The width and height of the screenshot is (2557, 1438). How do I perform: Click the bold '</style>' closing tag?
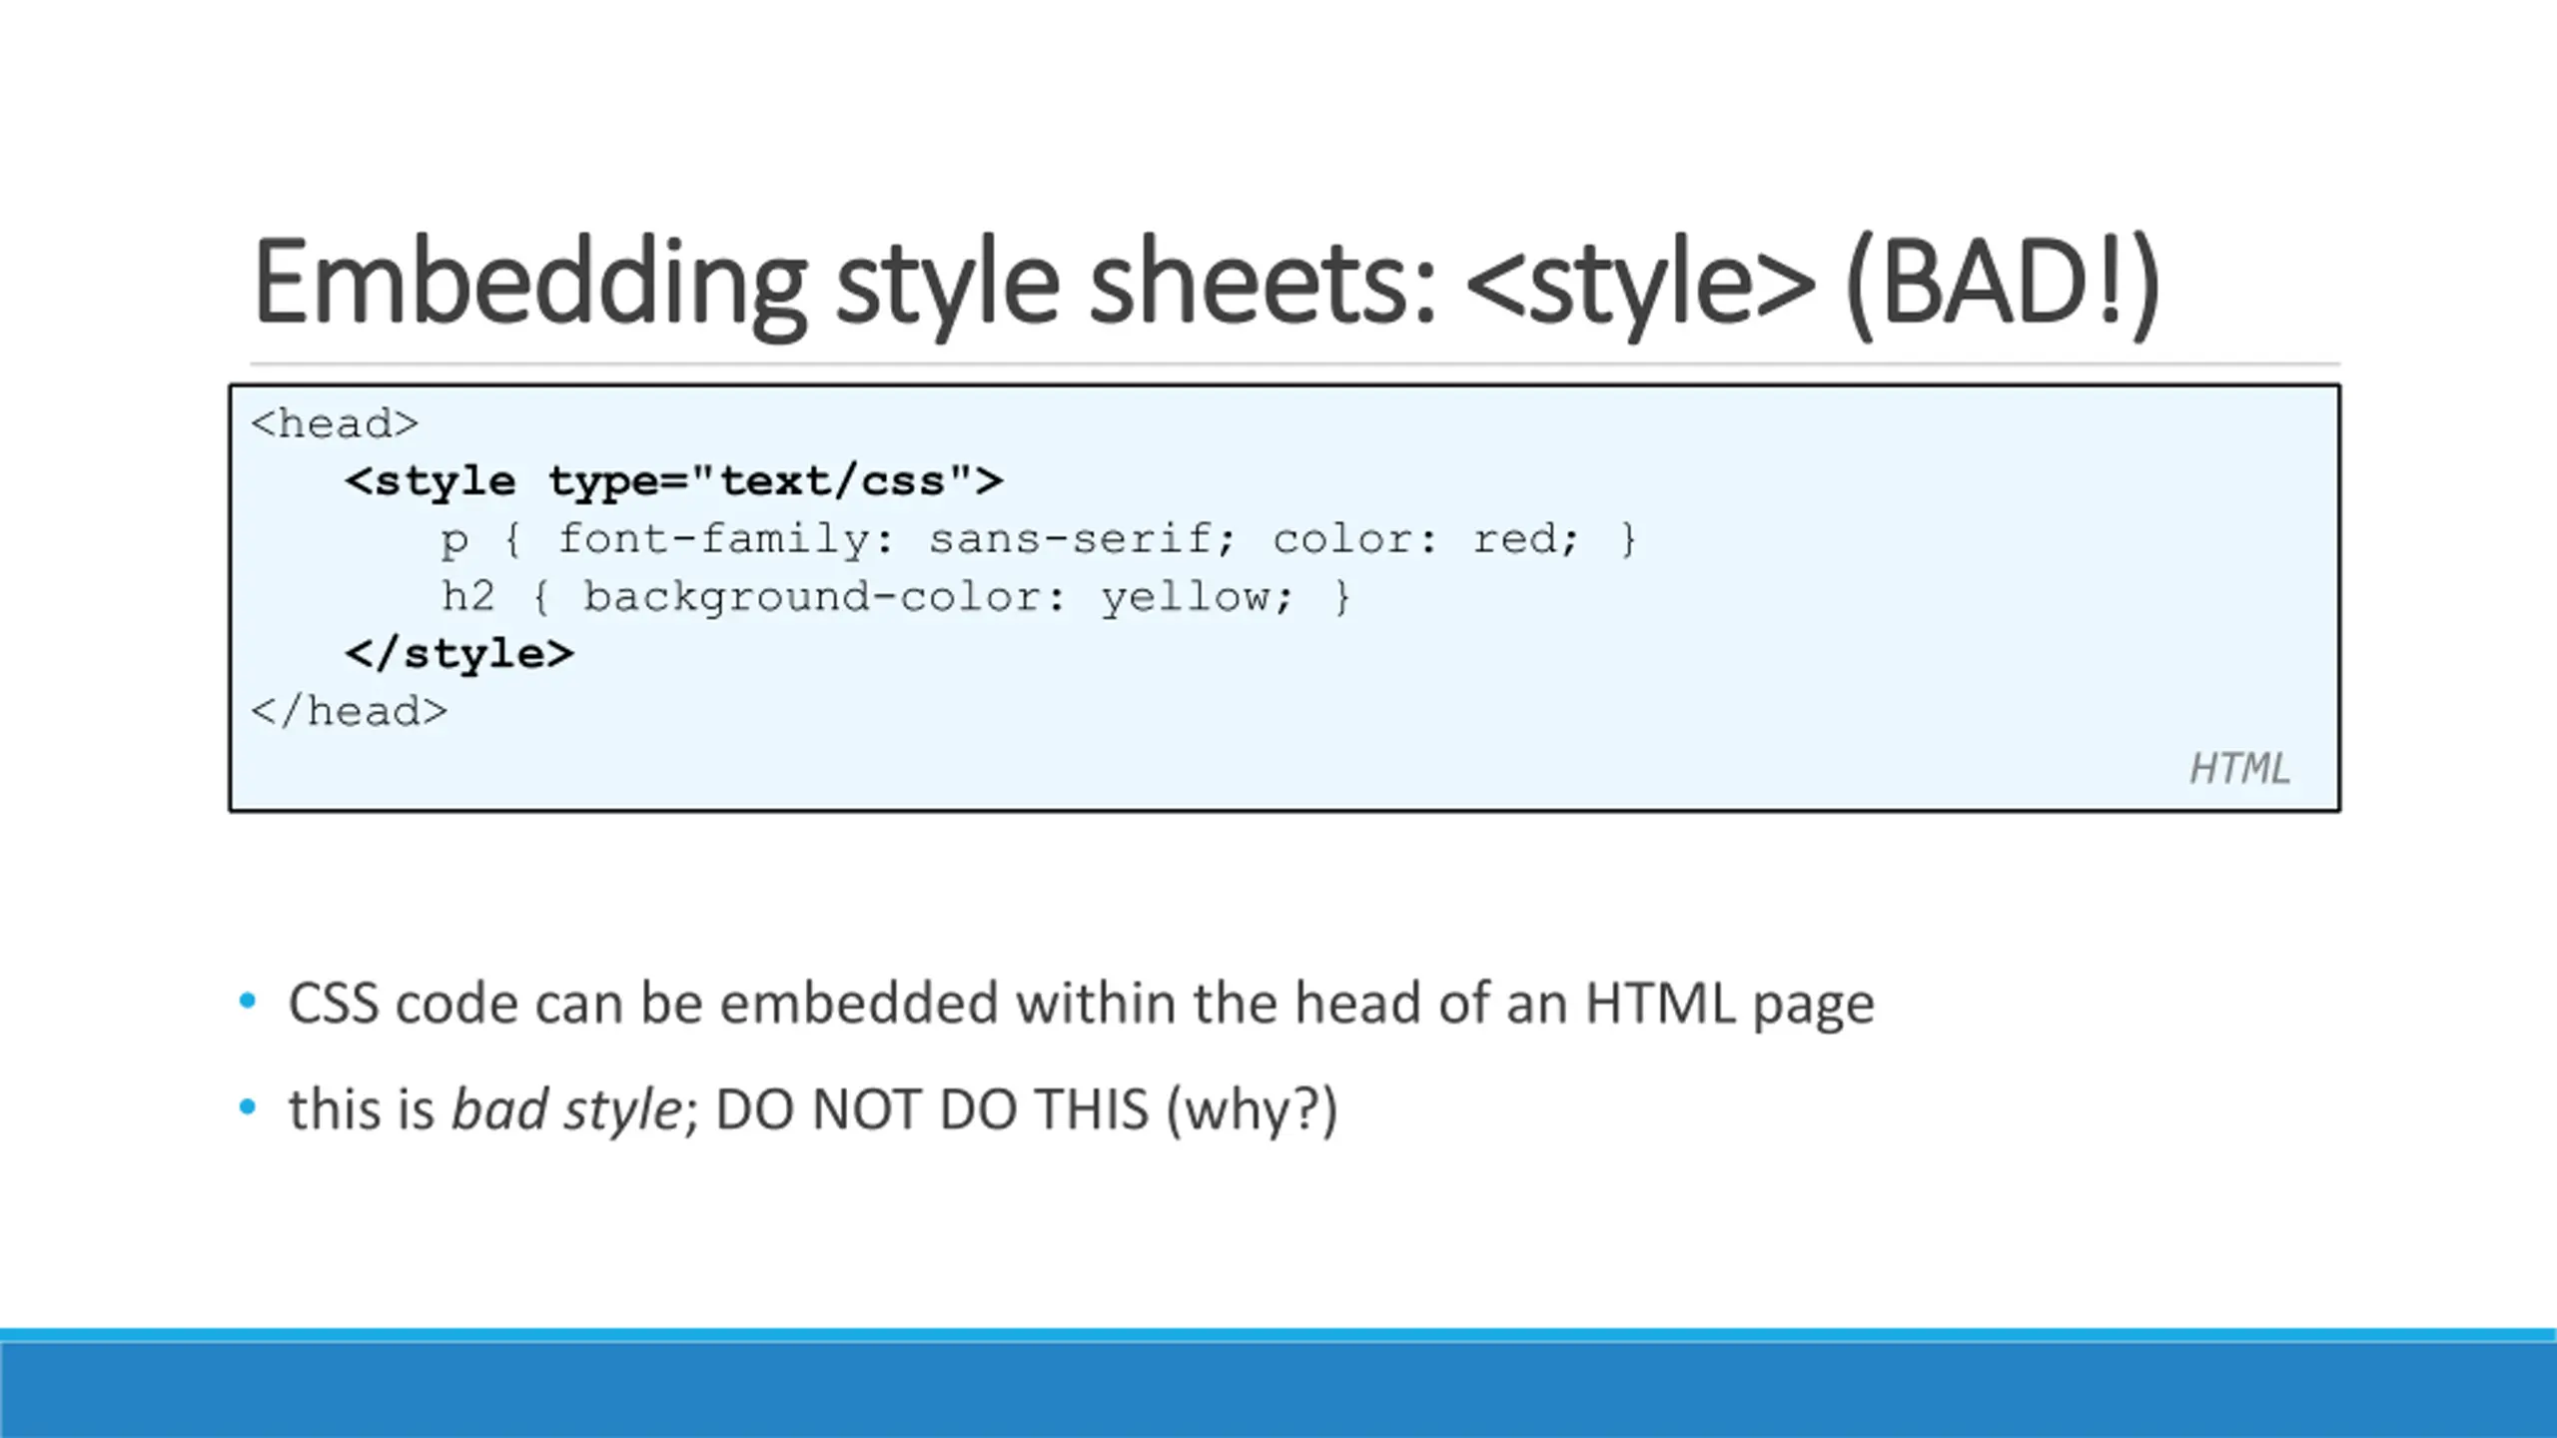pos(459,654)
